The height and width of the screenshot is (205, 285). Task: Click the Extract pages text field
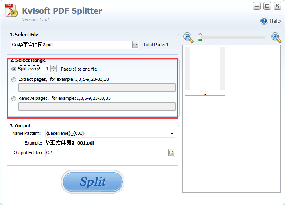pos(97,87)
